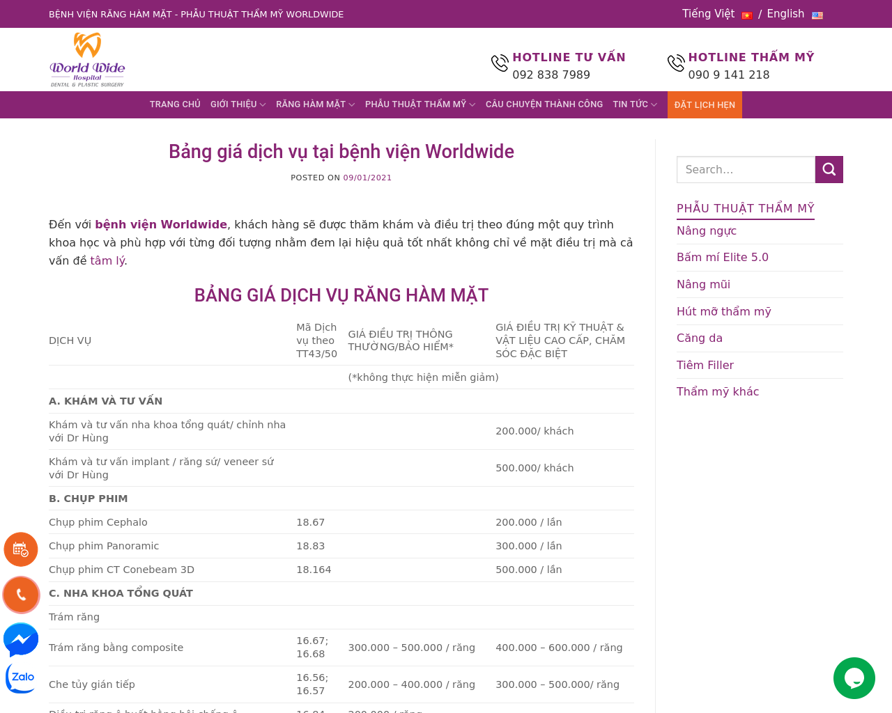
Task: Open the Nâng ngực sidebar link
Action: pyautogui.click(x=706, y=230)
